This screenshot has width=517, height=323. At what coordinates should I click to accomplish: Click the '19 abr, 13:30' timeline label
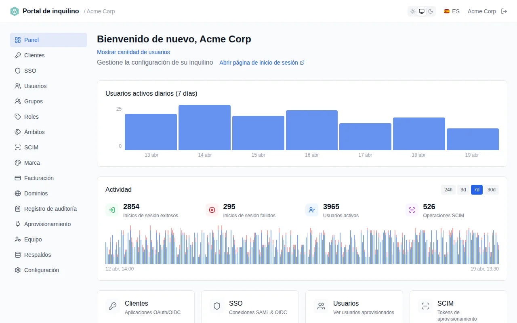pyautogui.click(x=484, y=269)
